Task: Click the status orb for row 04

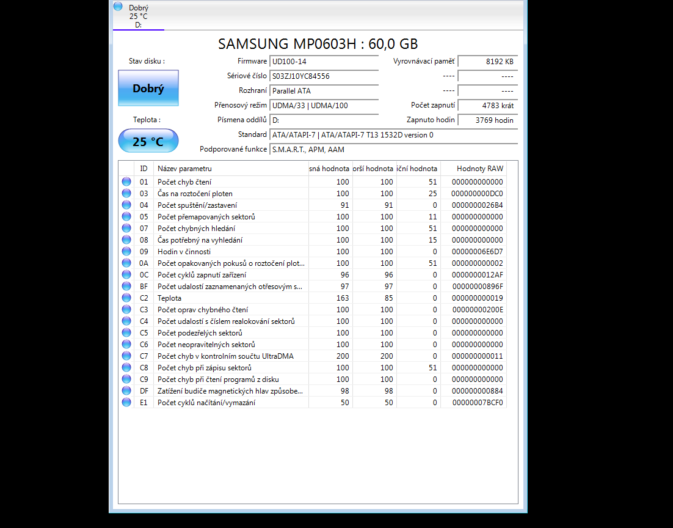Action: click(x=126, y=205)
